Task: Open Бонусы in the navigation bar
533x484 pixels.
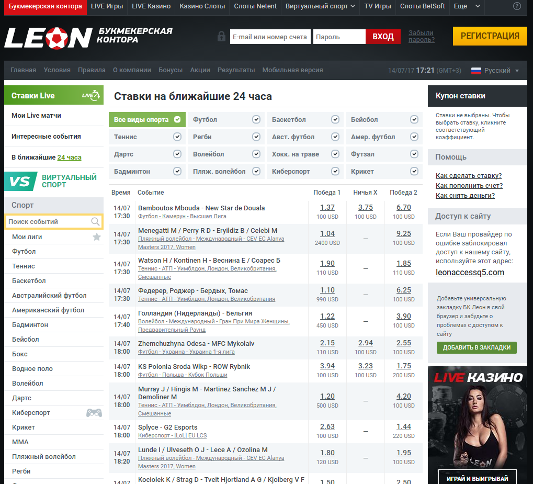Action: click(171, 70)
